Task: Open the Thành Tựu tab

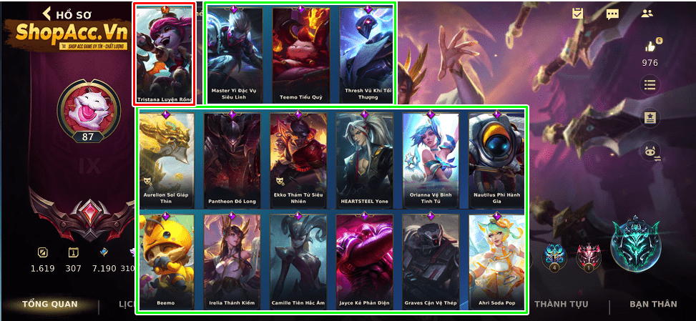Action: click(561, 304)
